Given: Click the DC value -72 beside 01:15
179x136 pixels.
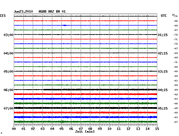Looking at the screenshot, I should tap(176, 35).
